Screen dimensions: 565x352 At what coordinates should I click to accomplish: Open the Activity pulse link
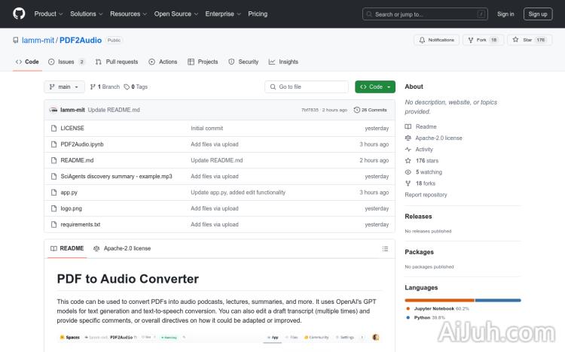423,150
